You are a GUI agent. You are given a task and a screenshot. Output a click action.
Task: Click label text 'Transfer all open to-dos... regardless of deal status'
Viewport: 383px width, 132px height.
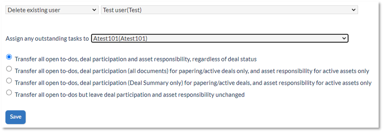(x=135, y=59)
